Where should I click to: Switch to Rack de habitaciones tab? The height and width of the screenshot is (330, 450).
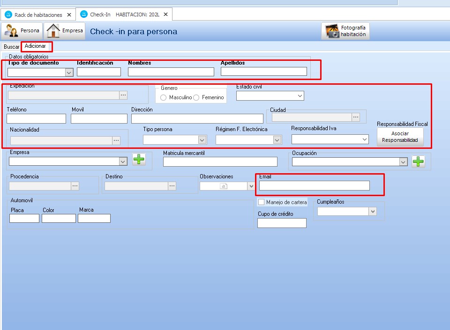(x=38, y=15)
